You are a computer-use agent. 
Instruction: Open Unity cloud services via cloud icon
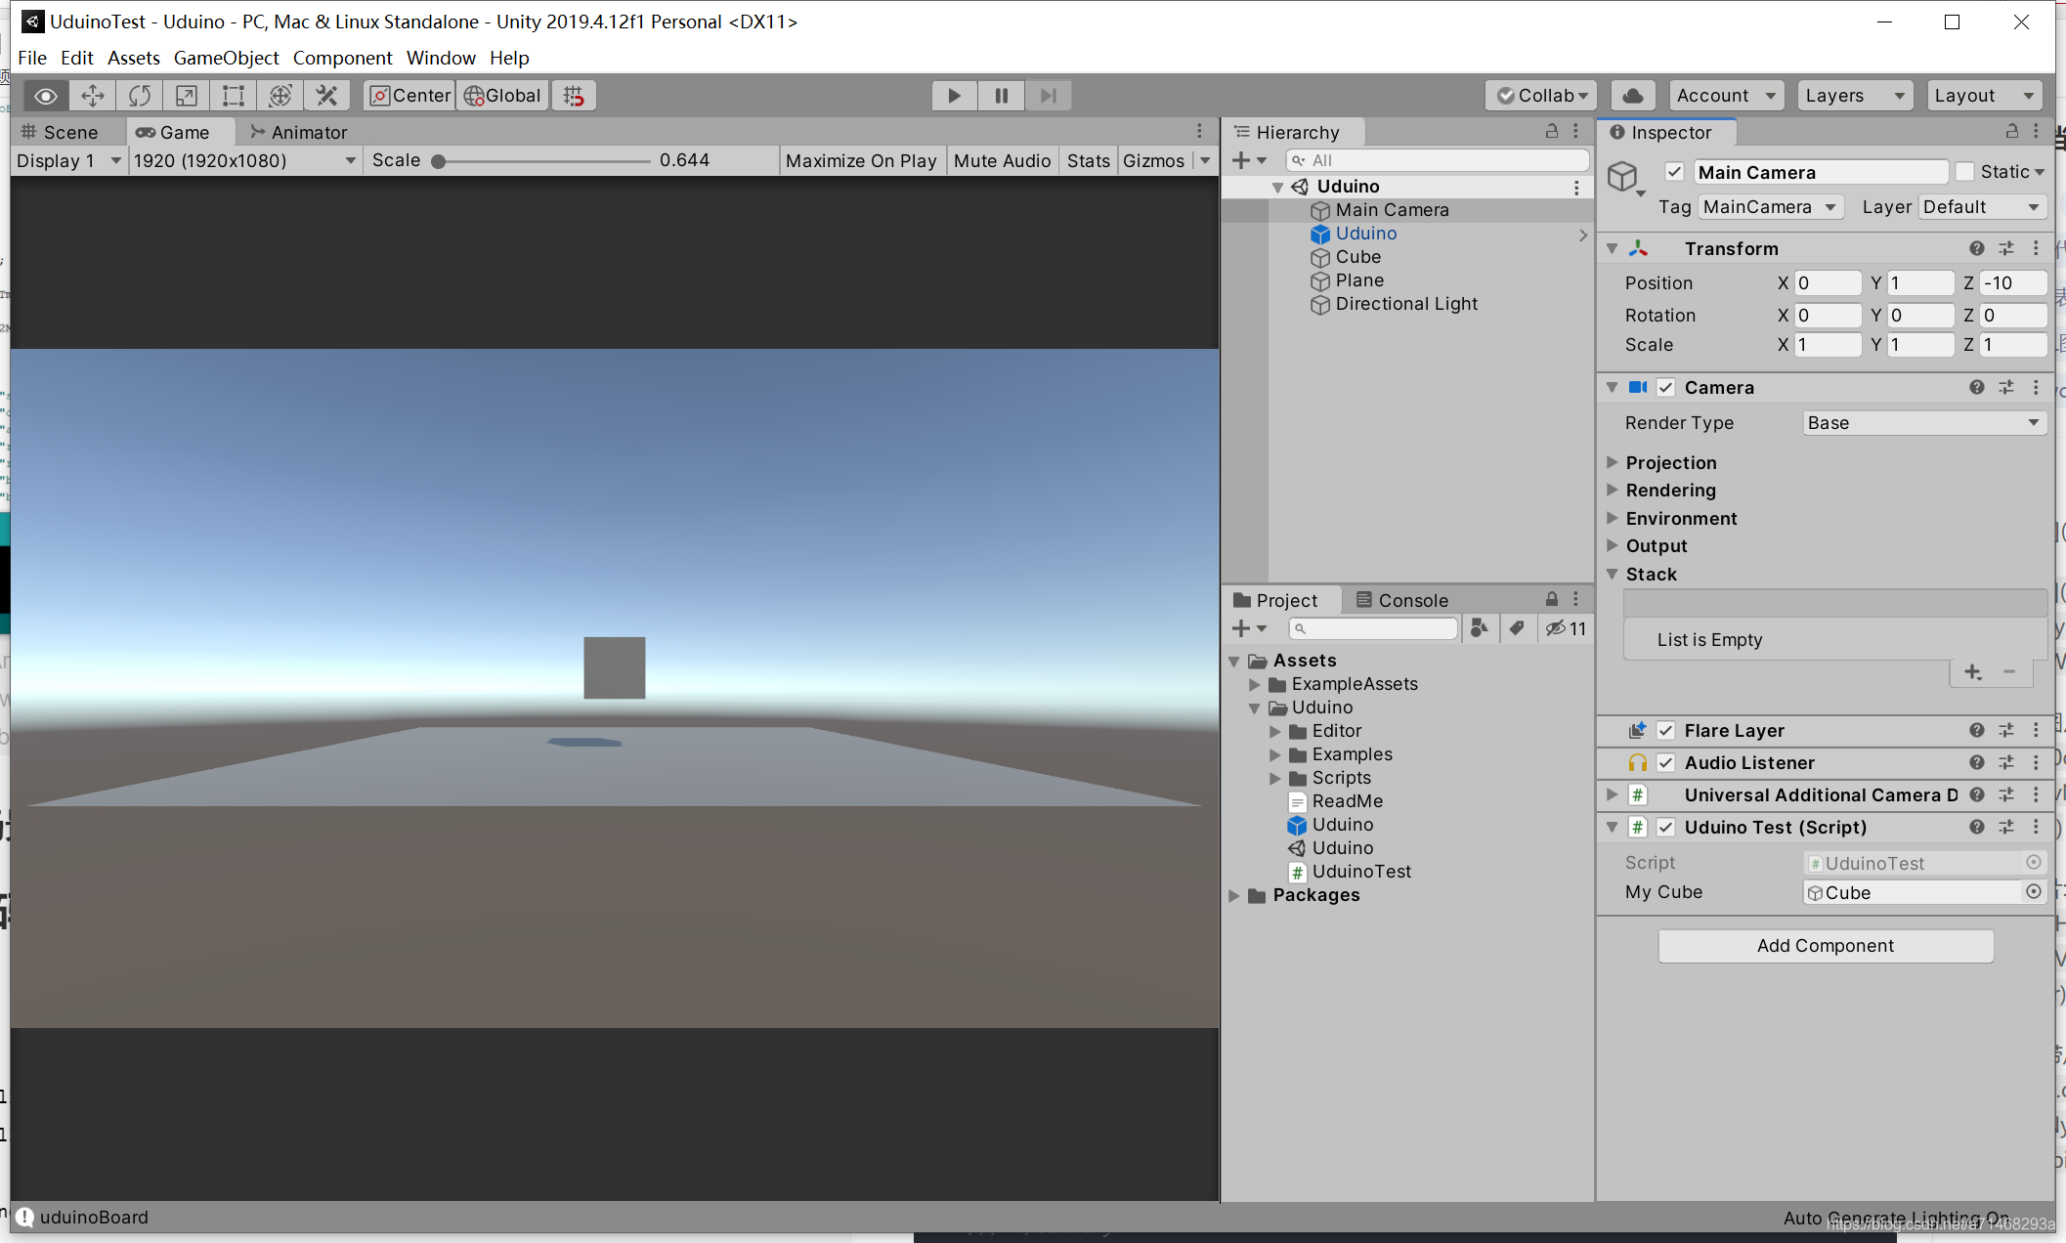point(1632,95)
